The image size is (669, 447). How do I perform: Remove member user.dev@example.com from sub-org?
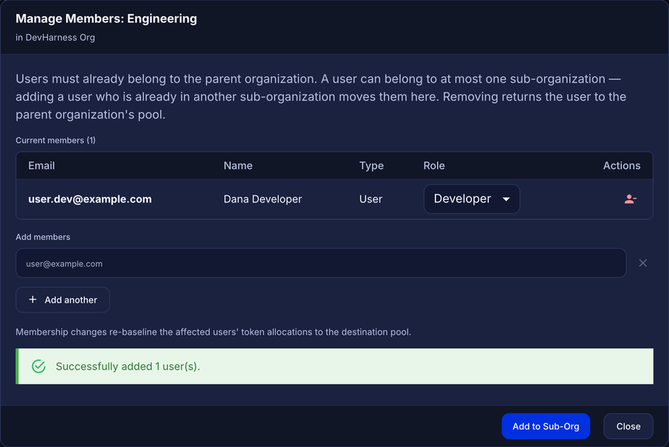(x=630, y=199)
